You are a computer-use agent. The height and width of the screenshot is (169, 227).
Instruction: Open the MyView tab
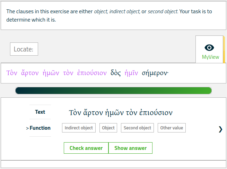pyautogui.click(x=209, y=49)
